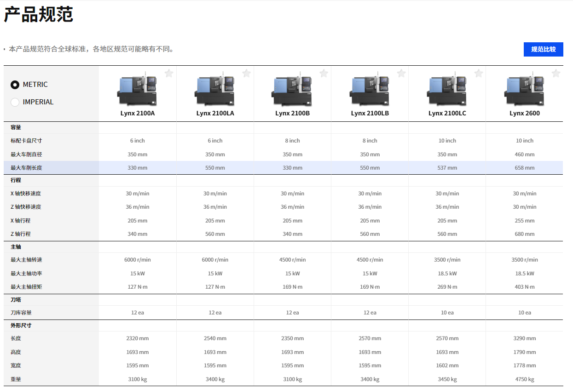Click the X 轴行程 row label

(21, 221)
